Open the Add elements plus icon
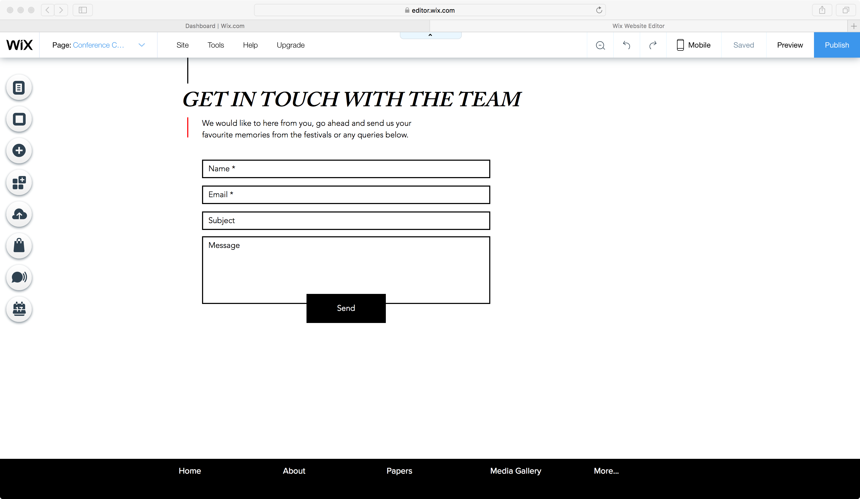This screenshot has width=860, height=499. (x=19, y=151)
